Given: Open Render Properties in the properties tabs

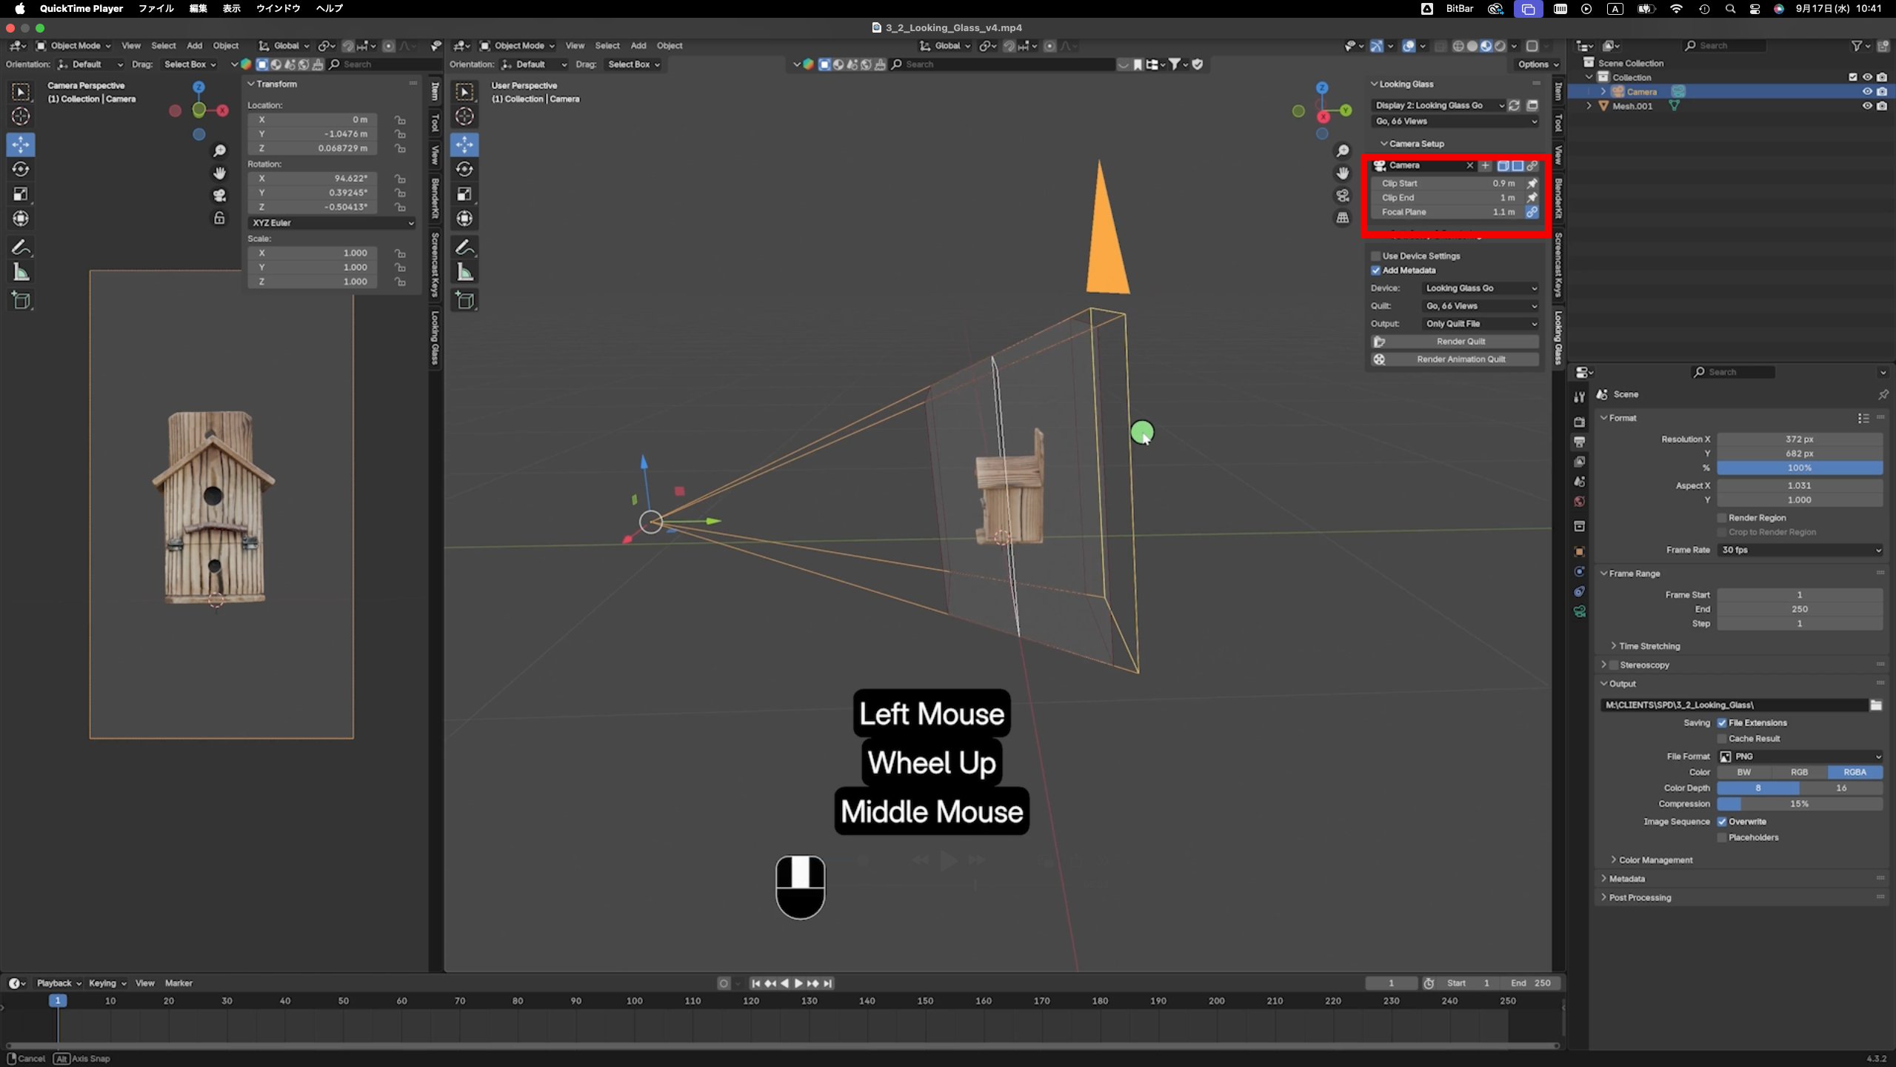Looking at the screenshot, I should coord(1580,421).
